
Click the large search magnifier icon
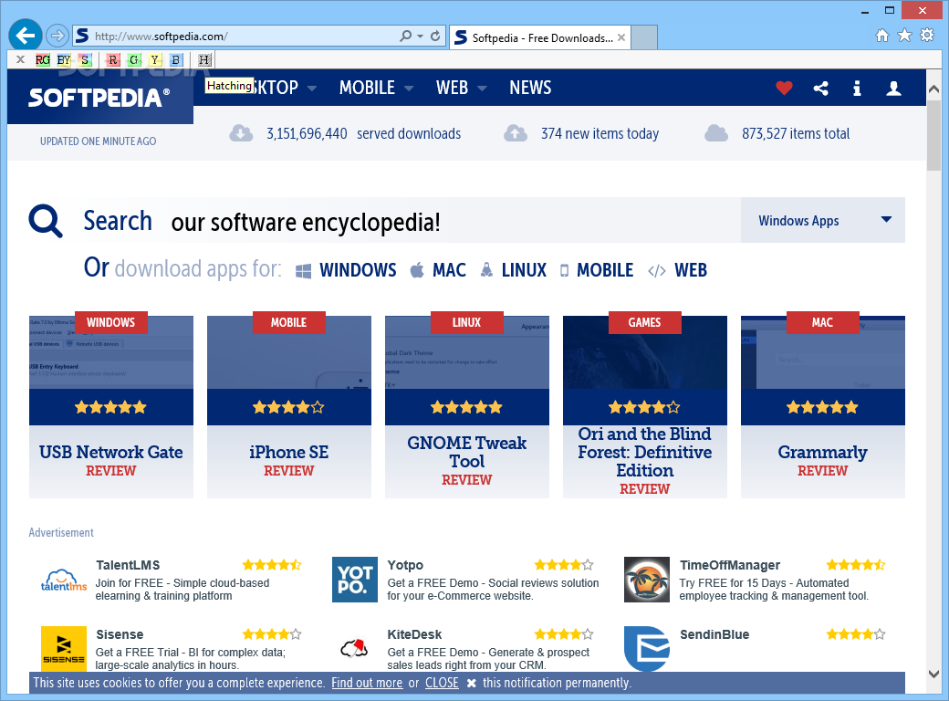click(x=46, y=221)
